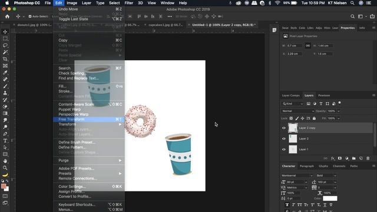Click the link width and height icon

[307, 46]
